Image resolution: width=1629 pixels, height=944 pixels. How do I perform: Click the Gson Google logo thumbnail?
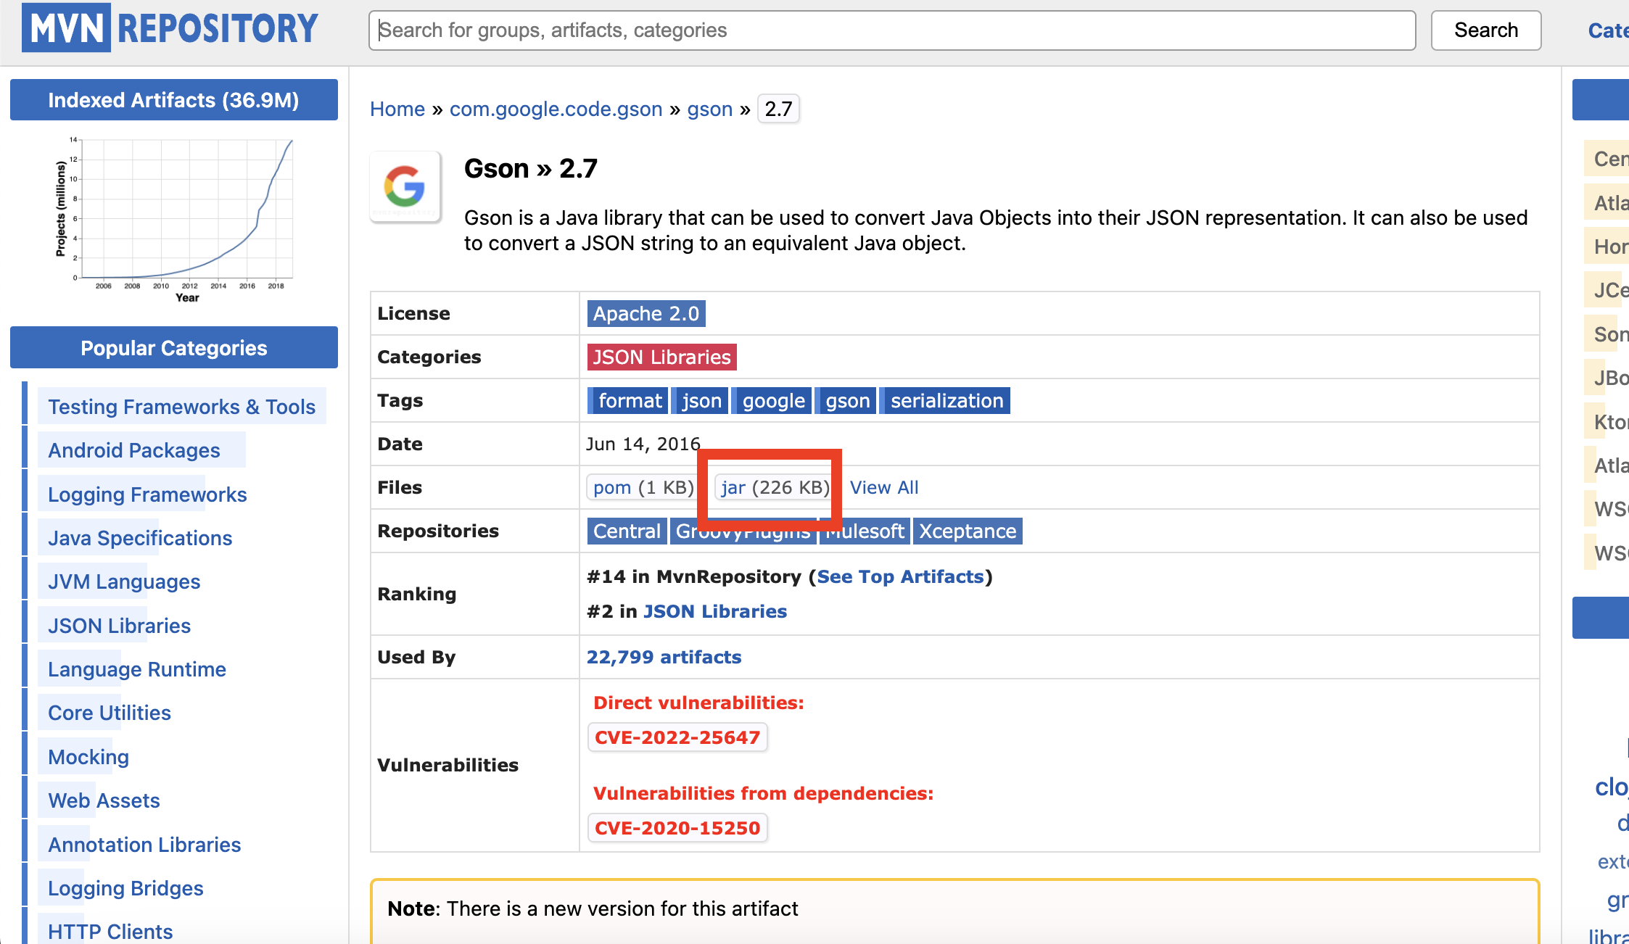pos(405,187)
